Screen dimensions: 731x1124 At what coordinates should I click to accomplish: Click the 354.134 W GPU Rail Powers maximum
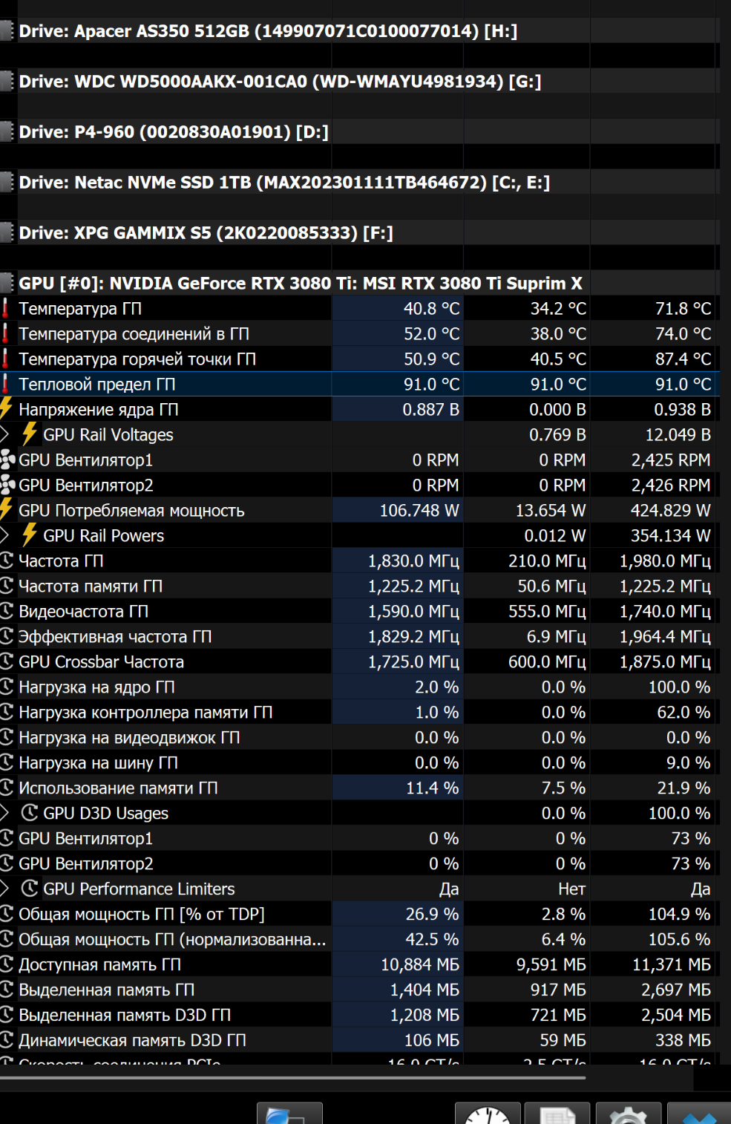coord(671,536)
